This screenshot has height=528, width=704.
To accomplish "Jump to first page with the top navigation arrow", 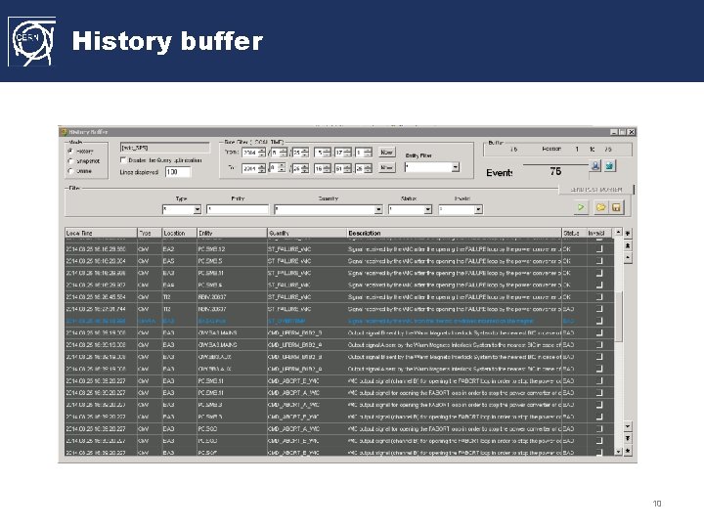I will pos(628,234).
